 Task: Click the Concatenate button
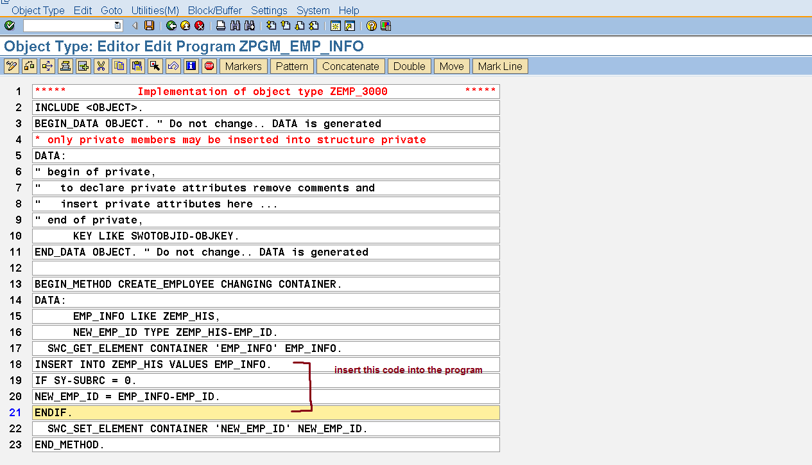click(x=350, y=66)
